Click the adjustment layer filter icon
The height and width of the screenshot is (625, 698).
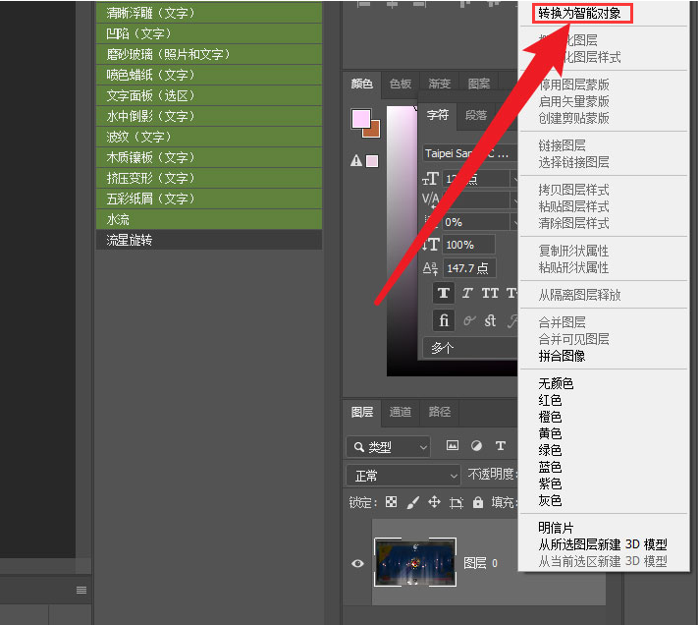pos(476,446)
